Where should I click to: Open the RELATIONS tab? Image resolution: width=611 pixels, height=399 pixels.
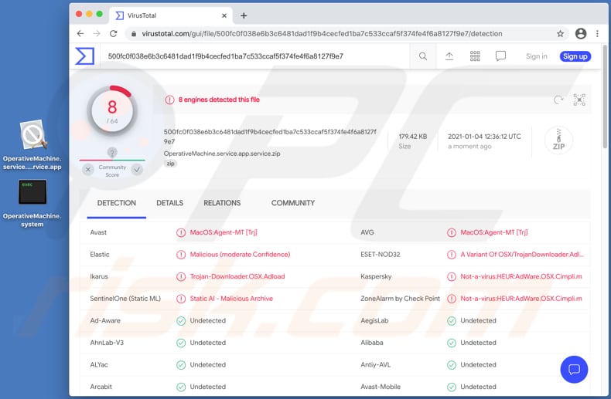pyautogui.click(x=222, y=203)
